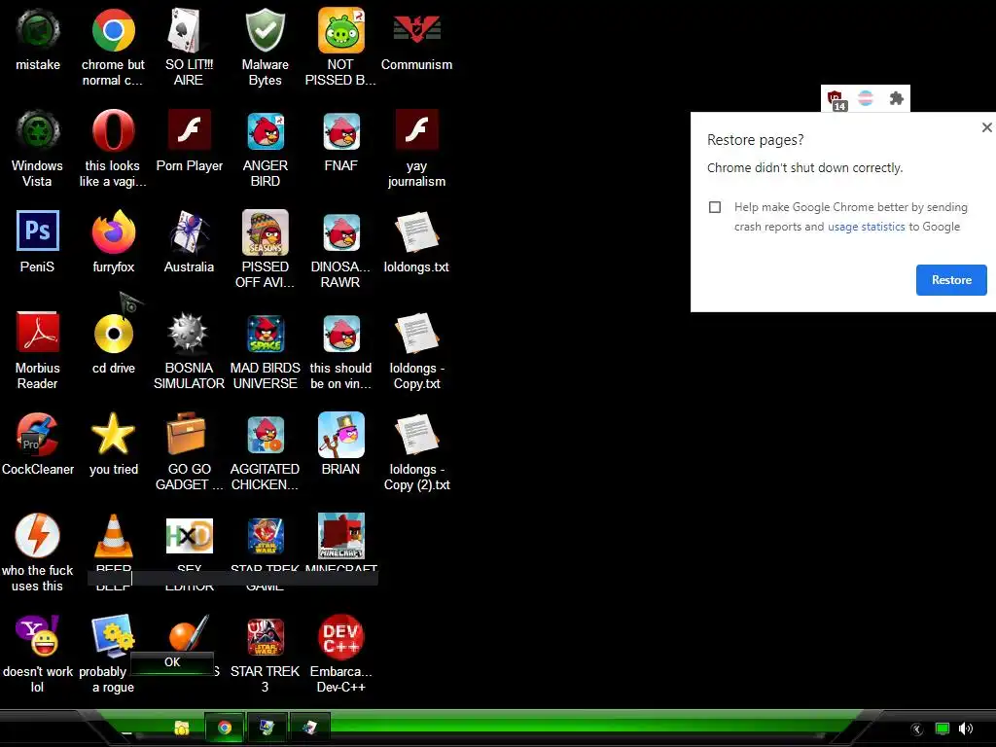Open the 'you tried' star icon

click(113, 434)
